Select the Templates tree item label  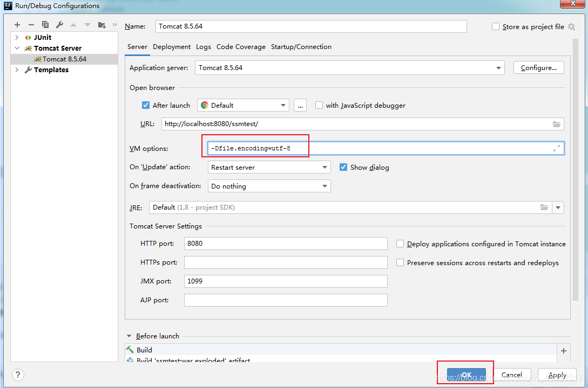pos(51,70)
